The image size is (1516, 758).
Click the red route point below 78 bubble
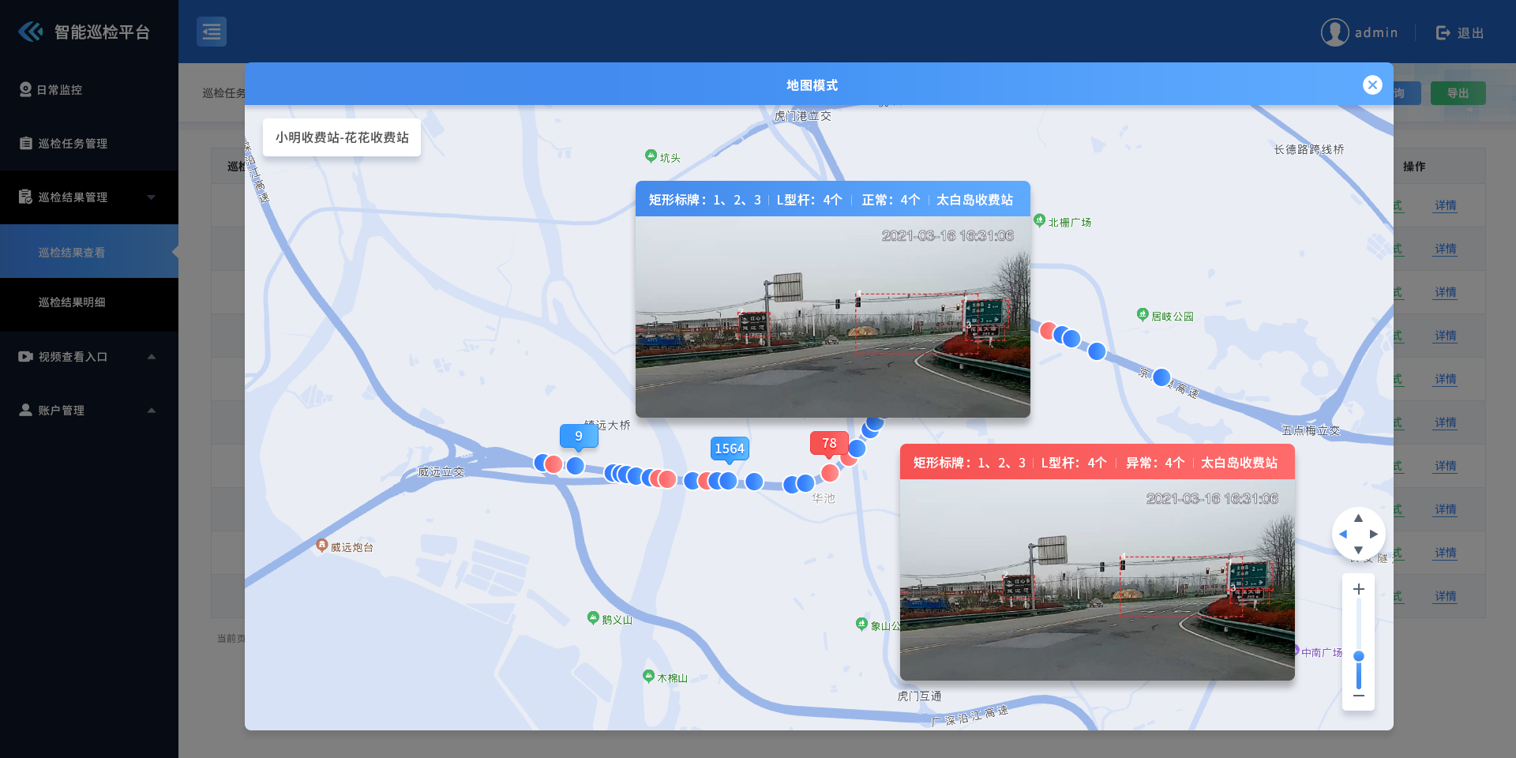[830, 472]
